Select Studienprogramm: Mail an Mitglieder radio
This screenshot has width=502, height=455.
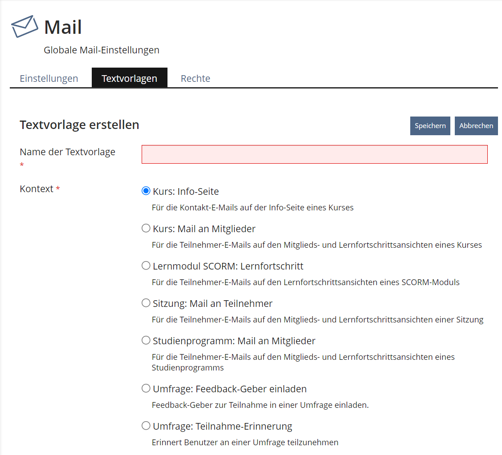(146, 340)
